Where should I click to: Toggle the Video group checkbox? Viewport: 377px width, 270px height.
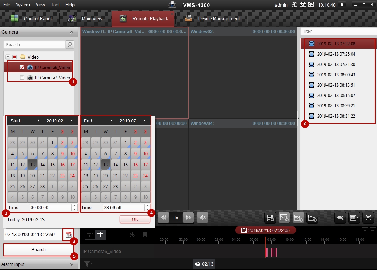pyautogui.click(x=14, y=57)
